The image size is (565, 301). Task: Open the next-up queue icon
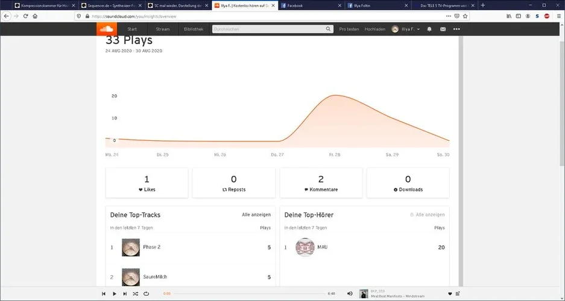(x=458, y=294)
